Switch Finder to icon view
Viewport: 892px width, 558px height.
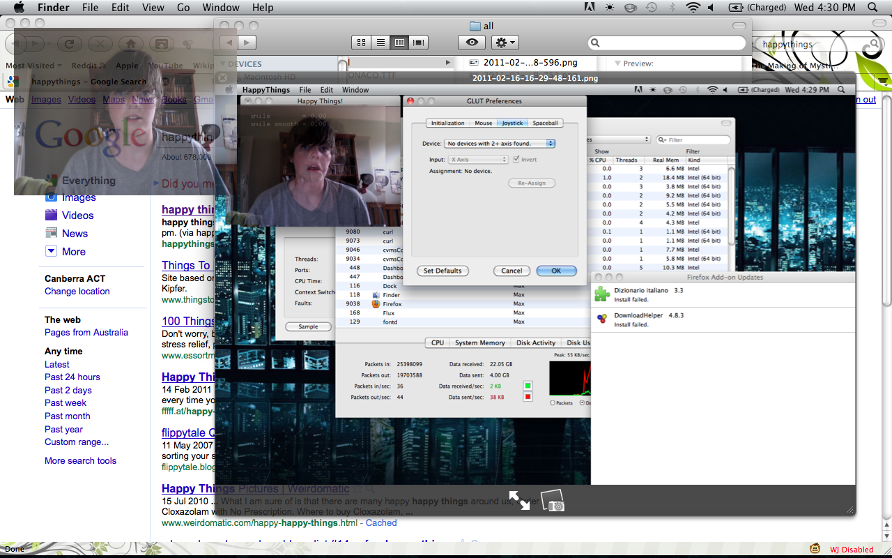click(361, 43)
